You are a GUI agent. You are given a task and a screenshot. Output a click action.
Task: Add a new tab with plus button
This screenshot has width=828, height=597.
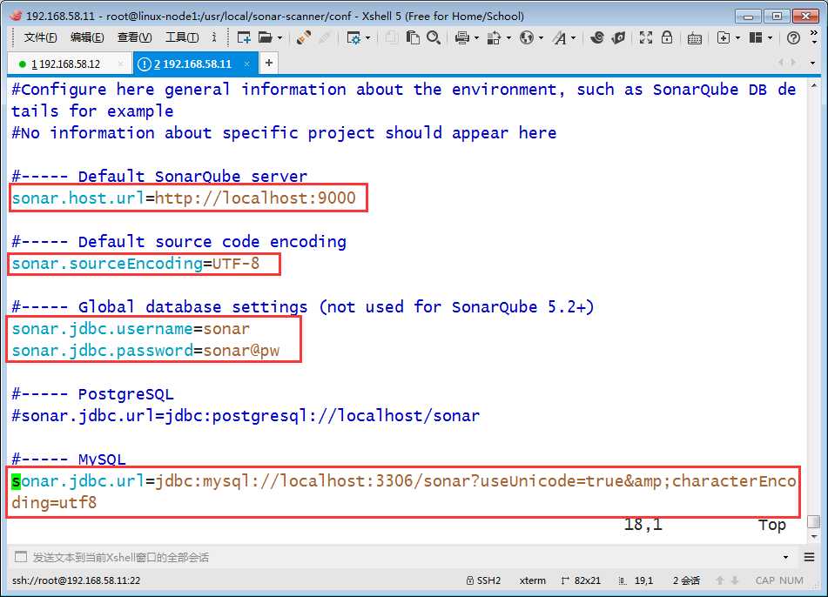tap(269, 64)
